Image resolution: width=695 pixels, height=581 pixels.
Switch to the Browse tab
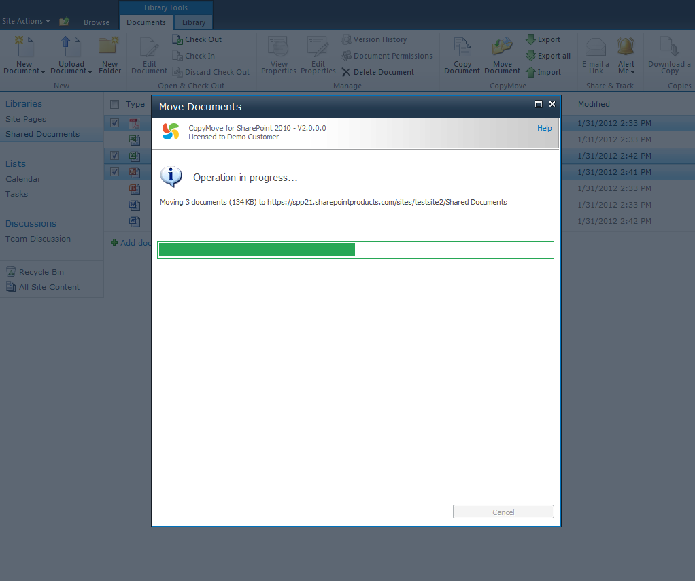pyautogui.click(x=96, y=22)
